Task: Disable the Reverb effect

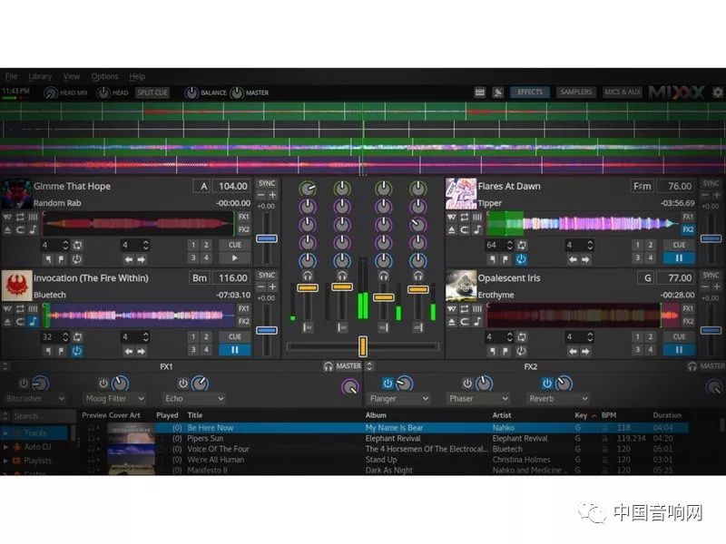Action: click(547, 384)
